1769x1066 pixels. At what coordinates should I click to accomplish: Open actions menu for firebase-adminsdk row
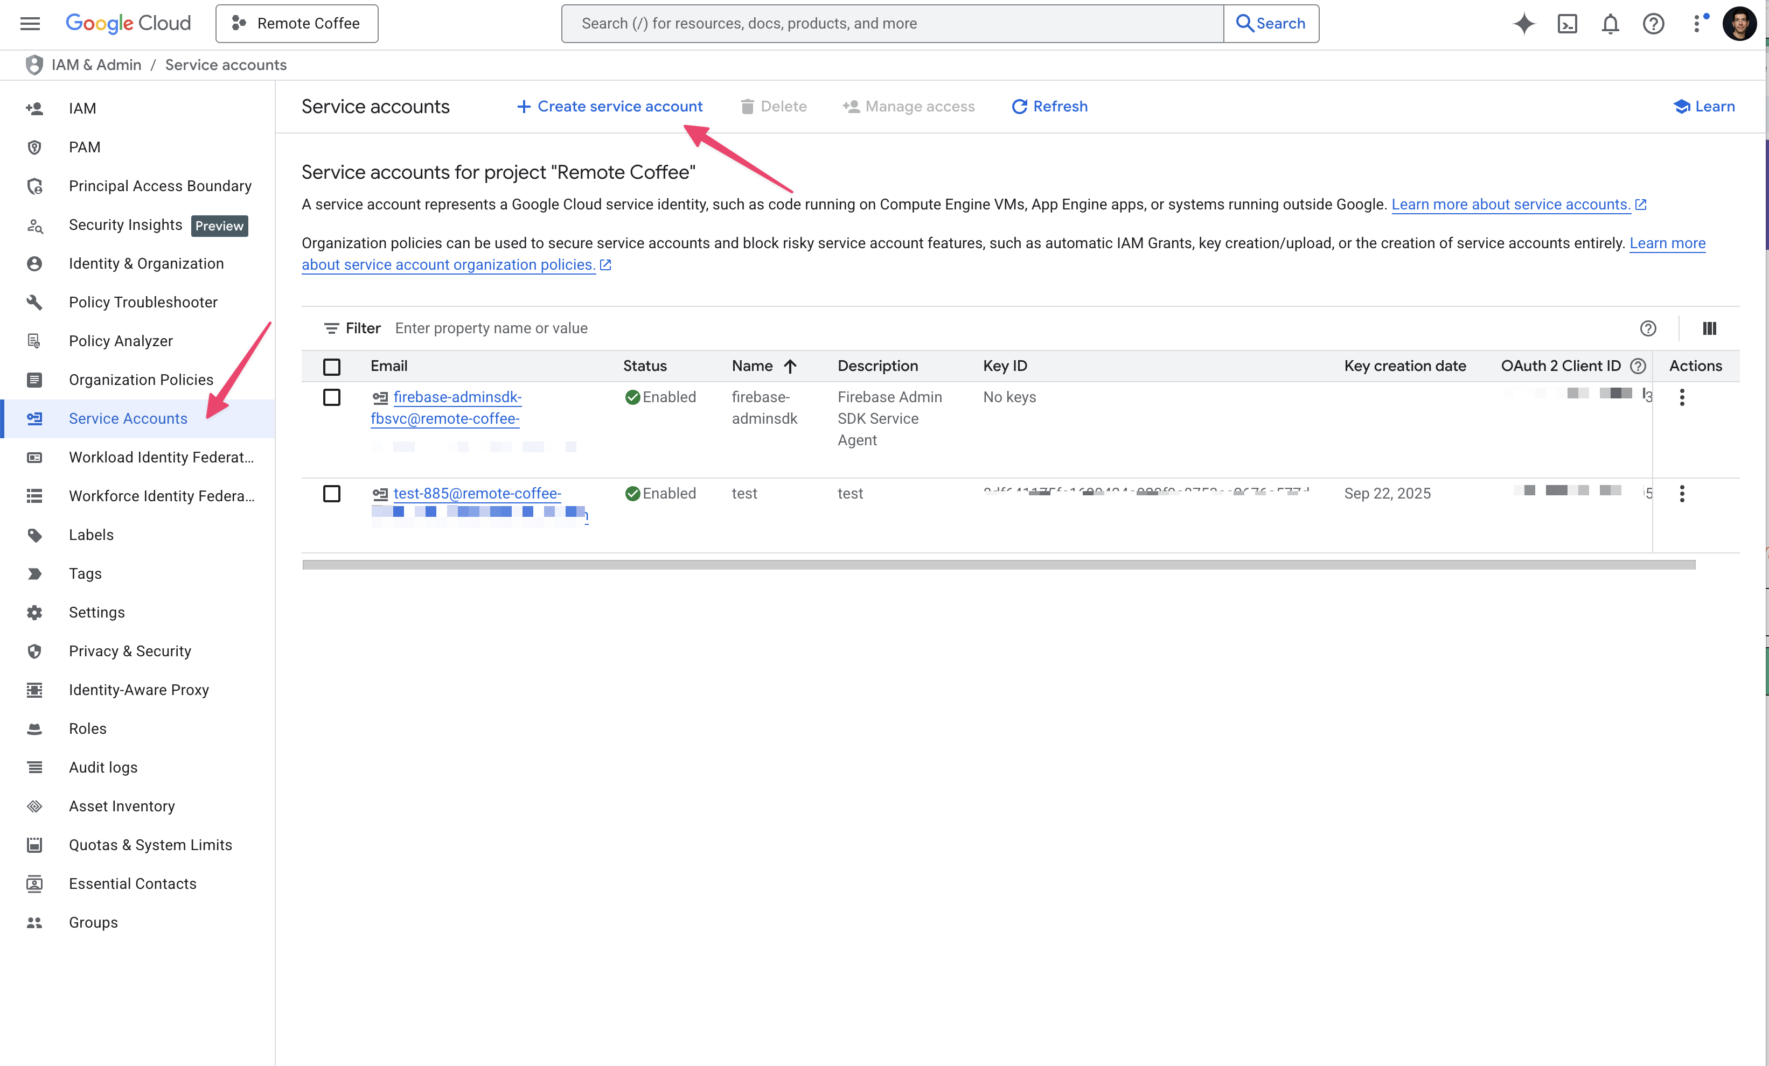(x=1681, y=397)
